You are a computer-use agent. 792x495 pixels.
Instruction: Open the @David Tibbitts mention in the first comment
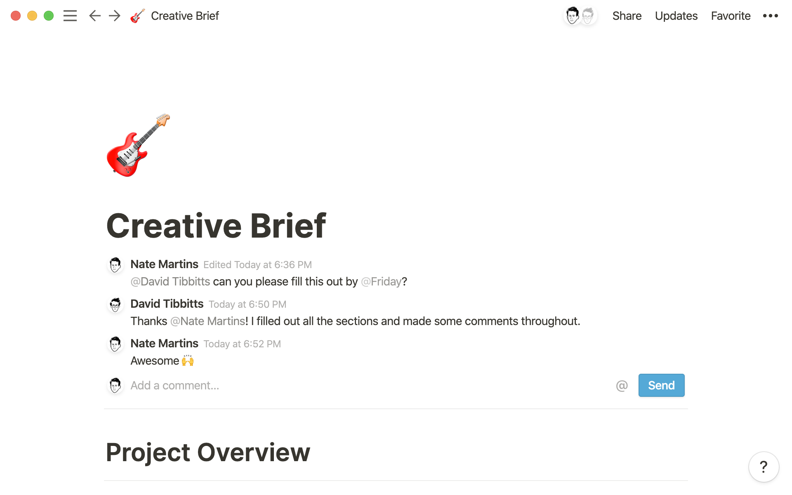pyautogui.click(x=170, y=281)
